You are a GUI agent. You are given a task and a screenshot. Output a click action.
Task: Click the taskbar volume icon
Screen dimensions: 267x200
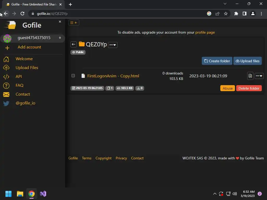pyautogui.click(x=235, y=194)
